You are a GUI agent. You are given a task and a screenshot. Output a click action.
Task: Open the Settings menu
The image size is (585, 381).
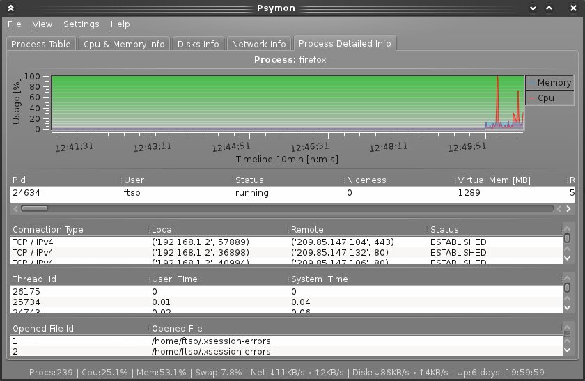coord(81,24)
